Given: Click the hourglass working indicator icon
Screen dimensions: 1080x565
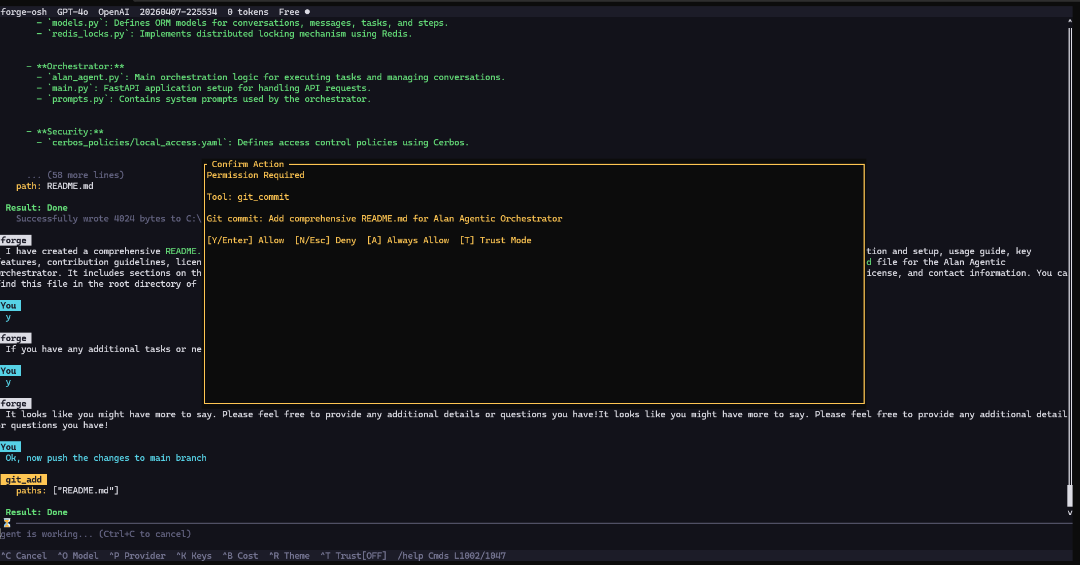Looking at the screenshot, I should tap(7, 523).
